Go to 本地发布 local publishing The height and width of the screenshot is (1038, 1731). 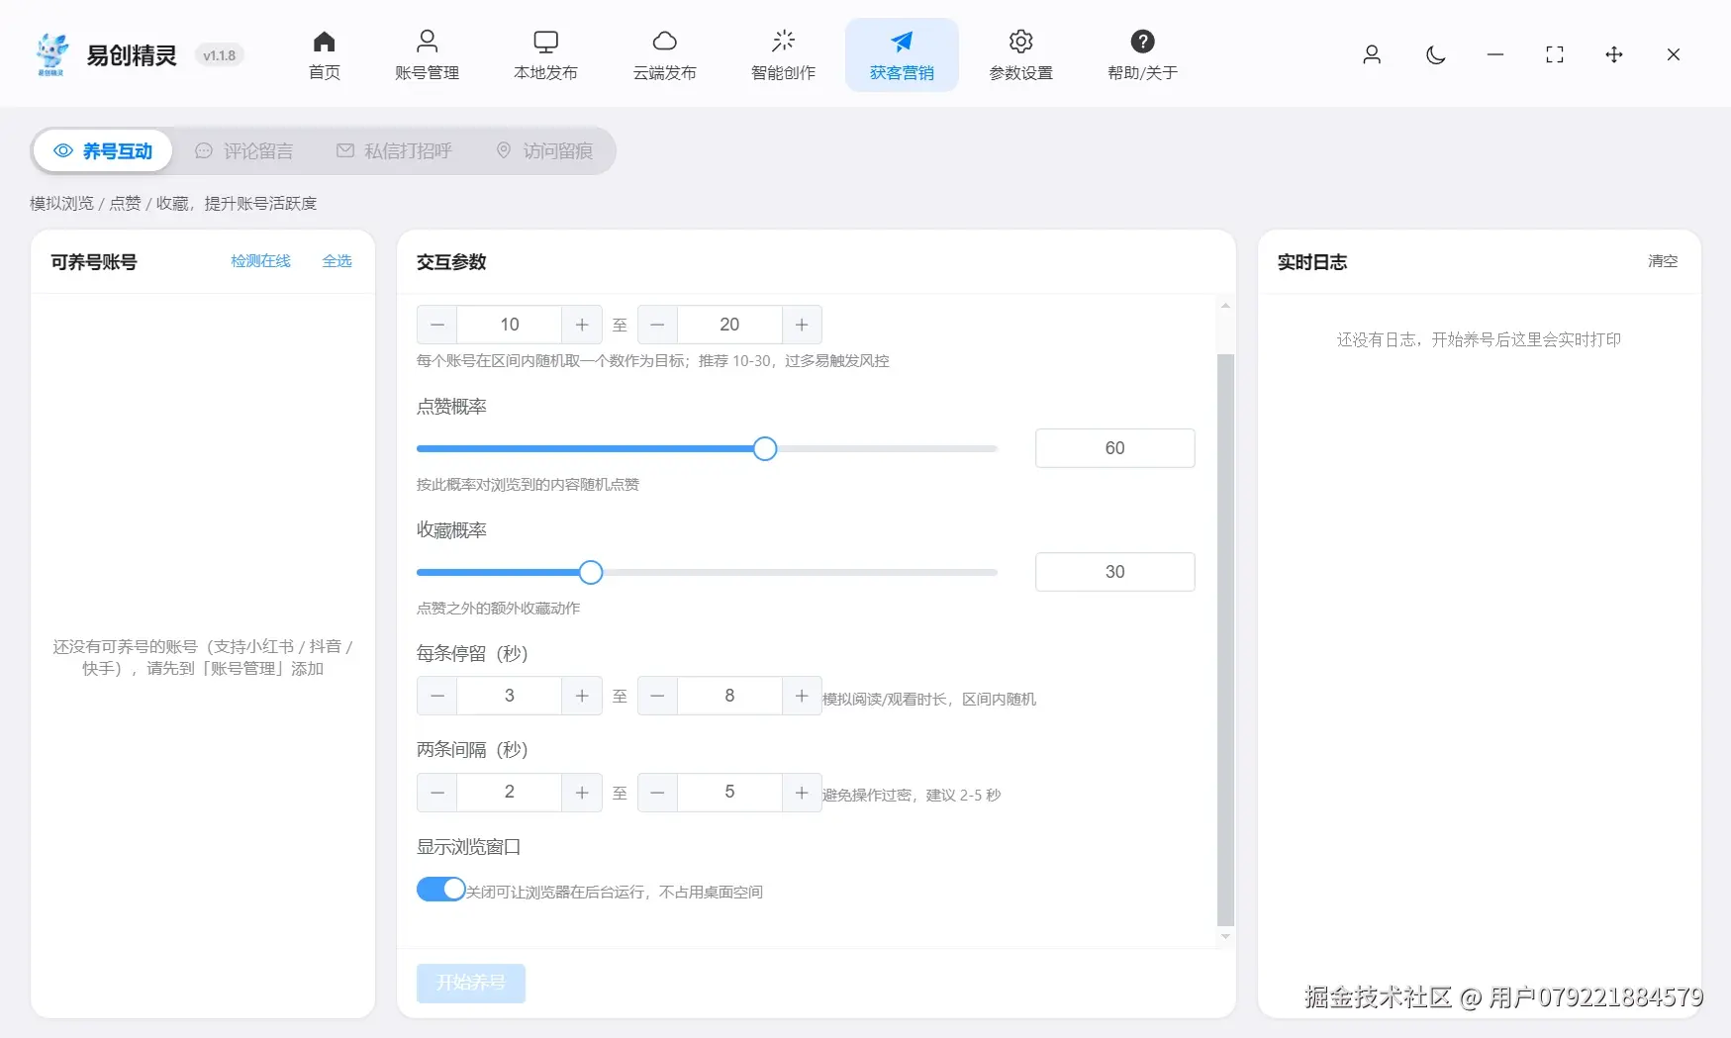click(x=545, y=54)
